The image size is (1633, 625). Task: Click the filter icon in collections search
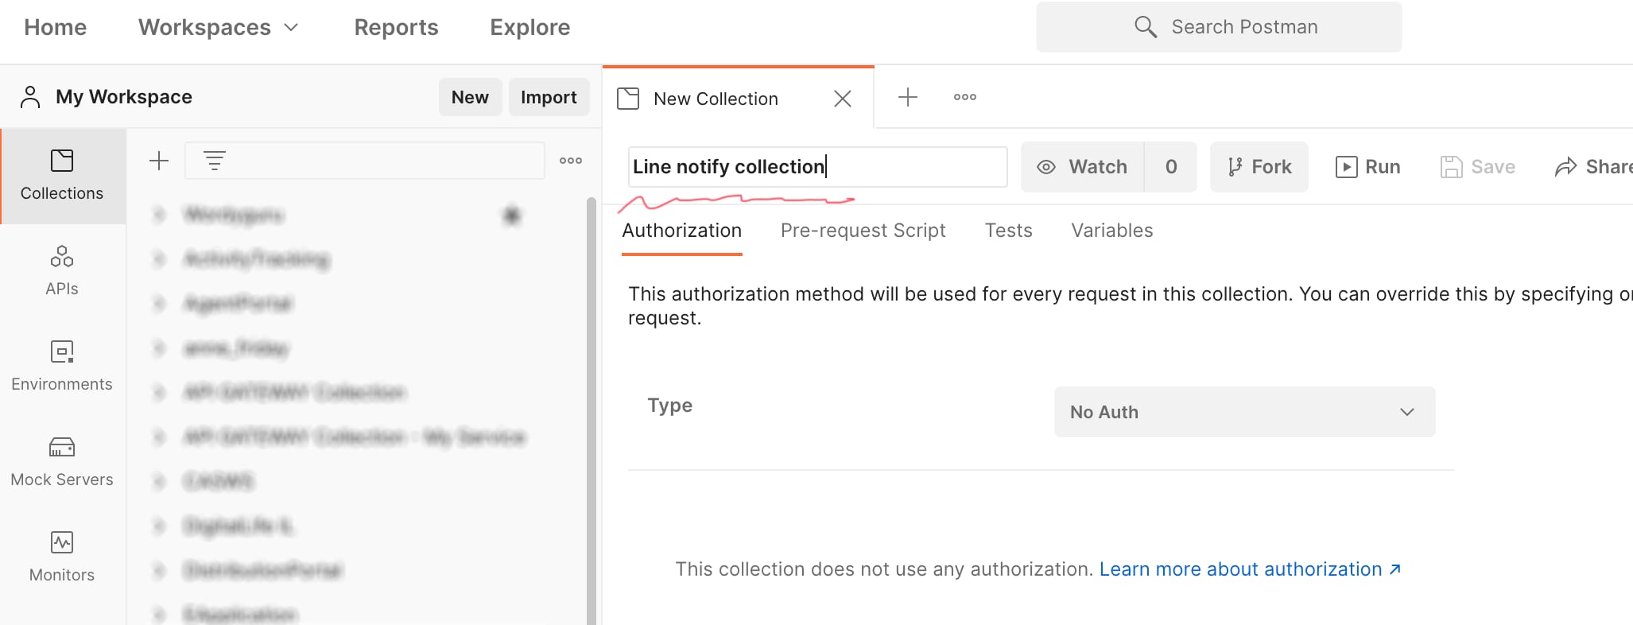pyautogui.click(x=215, y=161)
